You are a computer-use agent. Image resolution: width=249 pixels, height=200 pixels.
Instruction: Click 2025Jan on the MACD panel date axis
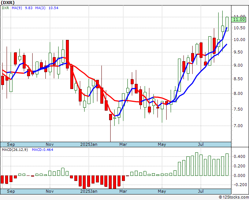point(89,191)
